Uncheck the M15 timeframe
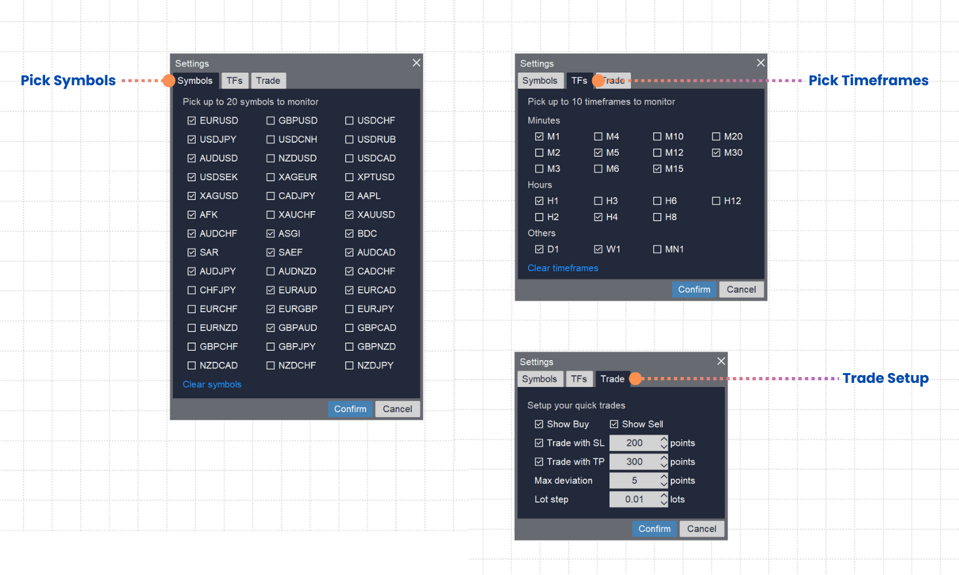 click(x=657, y=169)
